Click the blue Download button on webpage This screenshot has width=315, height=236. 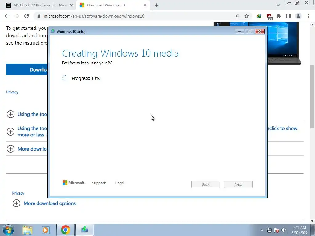[27, 69]
